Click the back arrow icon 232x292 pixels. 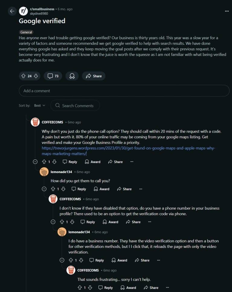[x=12, y=11]
